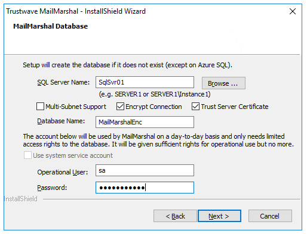Click the 'Setup will create the database' text
The height and width of the screenshot is (234, 307).
[x=127, y=65]
